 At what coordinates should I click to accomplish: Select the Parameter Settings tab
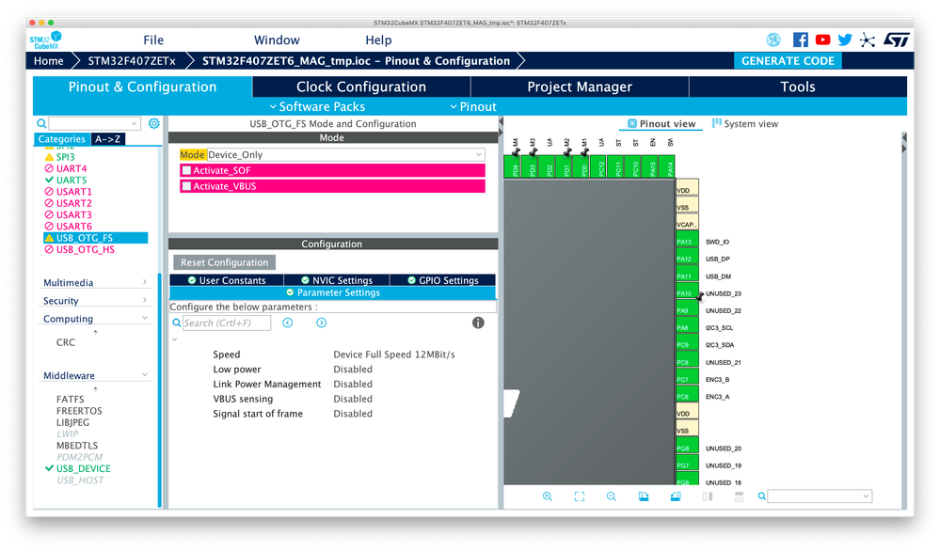(333, 292)
